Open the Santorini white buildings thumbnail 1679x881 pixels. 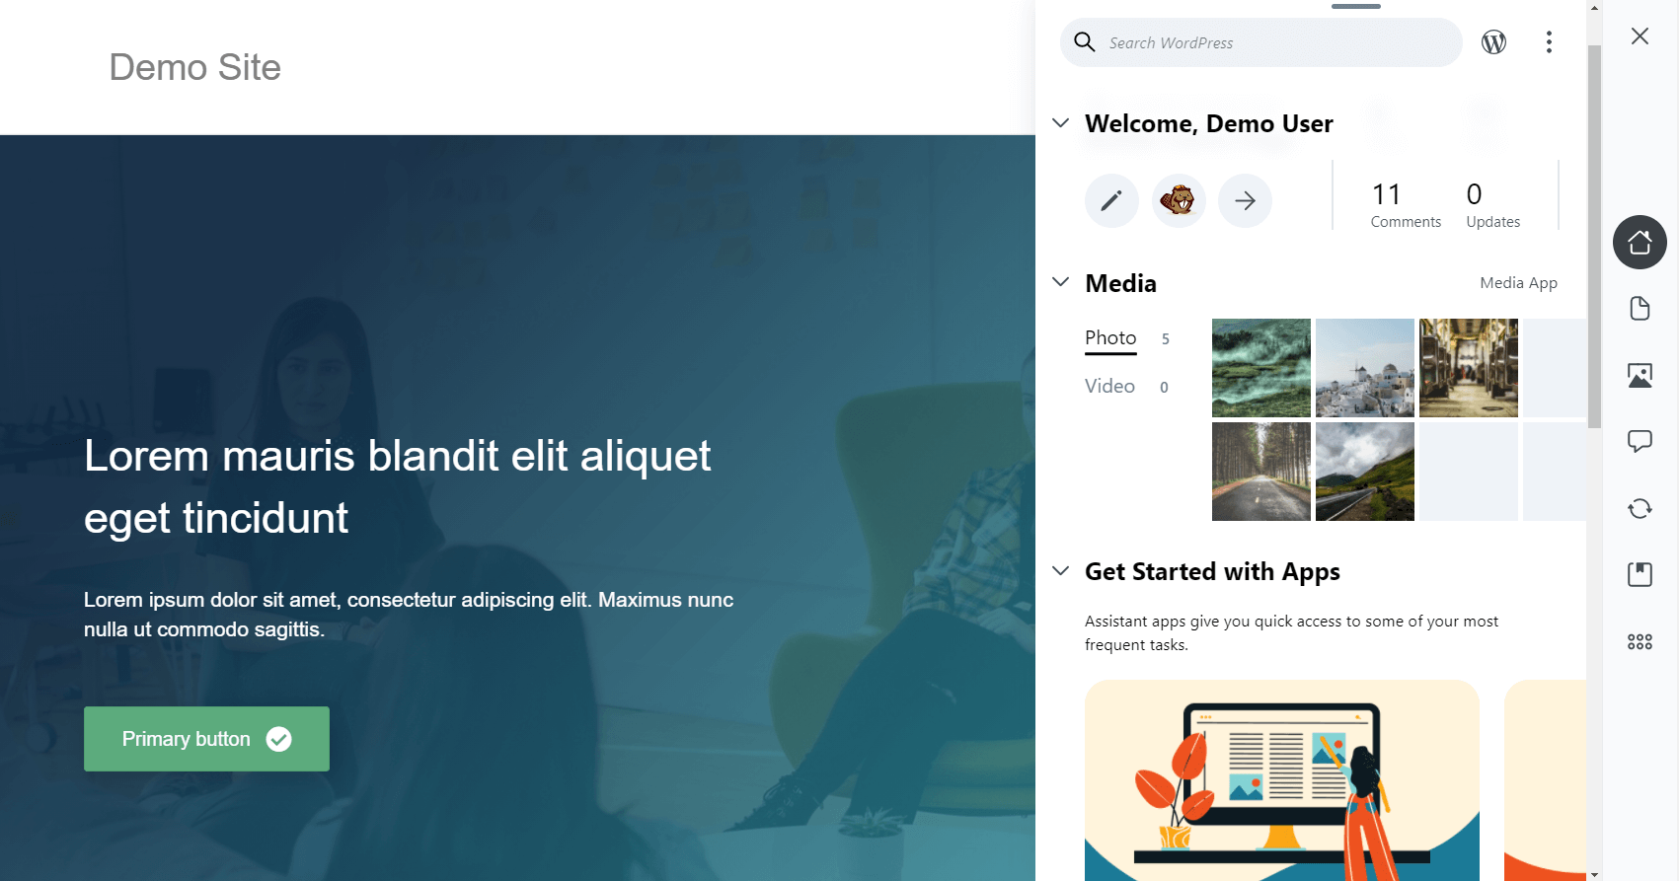tap(1365, 368)
